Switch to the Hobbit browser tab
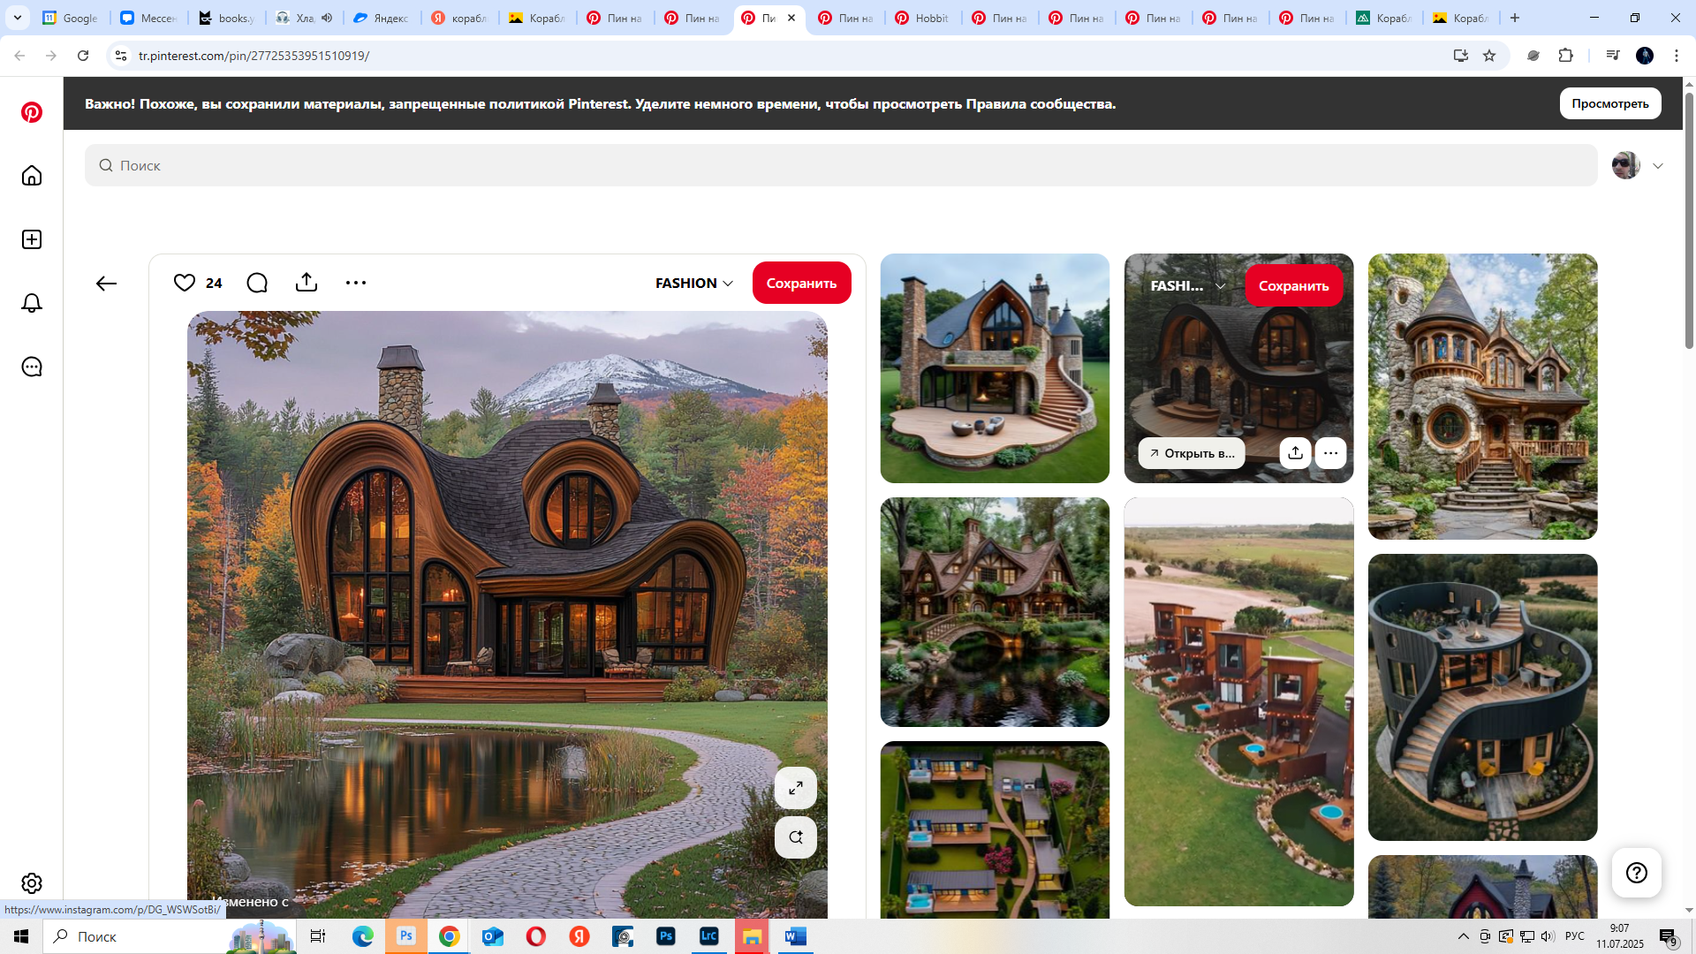Screen dimensions: 1696x954 click(922, 18)
